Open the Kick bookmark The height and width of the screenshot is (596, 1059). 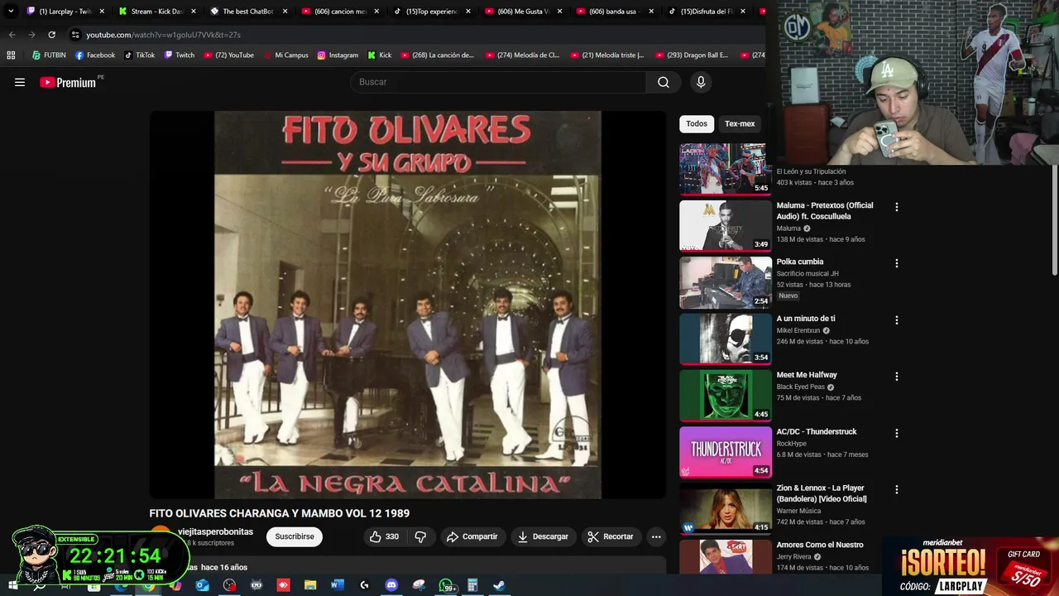(x=380, y=55)
